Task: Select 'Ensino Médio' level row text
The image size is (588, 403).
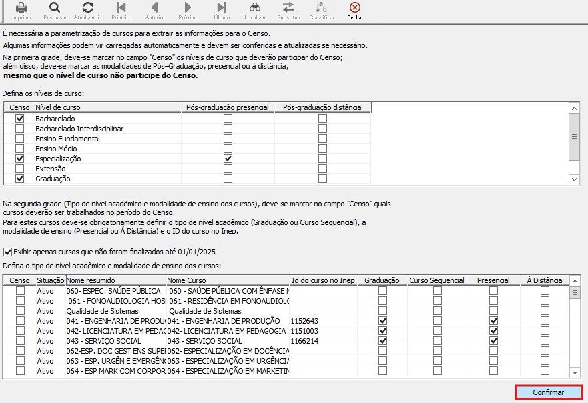Action: tap(56, 149)
